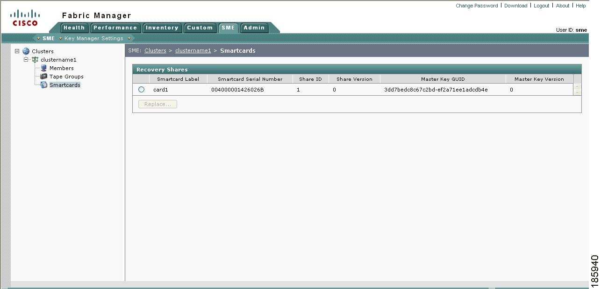Screen dimensions: 601x289
Task: Click the Replace... button
Action: click(x=157, y=104)
